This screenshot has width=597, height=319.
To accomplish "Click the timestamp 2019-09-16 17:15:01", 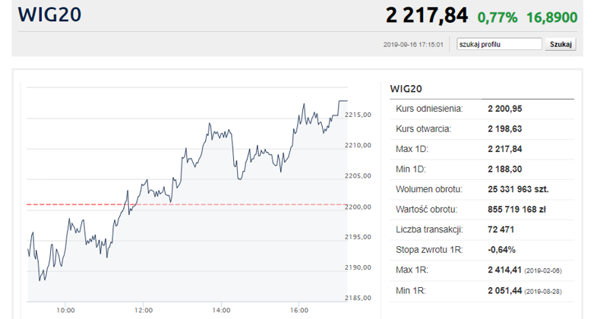I will 413,45.
